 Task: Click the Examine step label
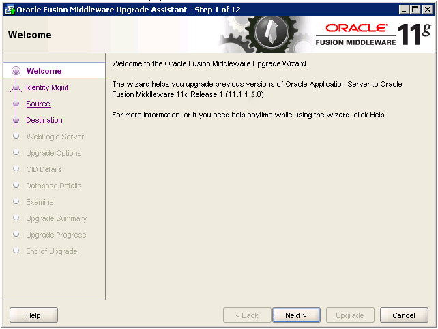pos(40,202)
